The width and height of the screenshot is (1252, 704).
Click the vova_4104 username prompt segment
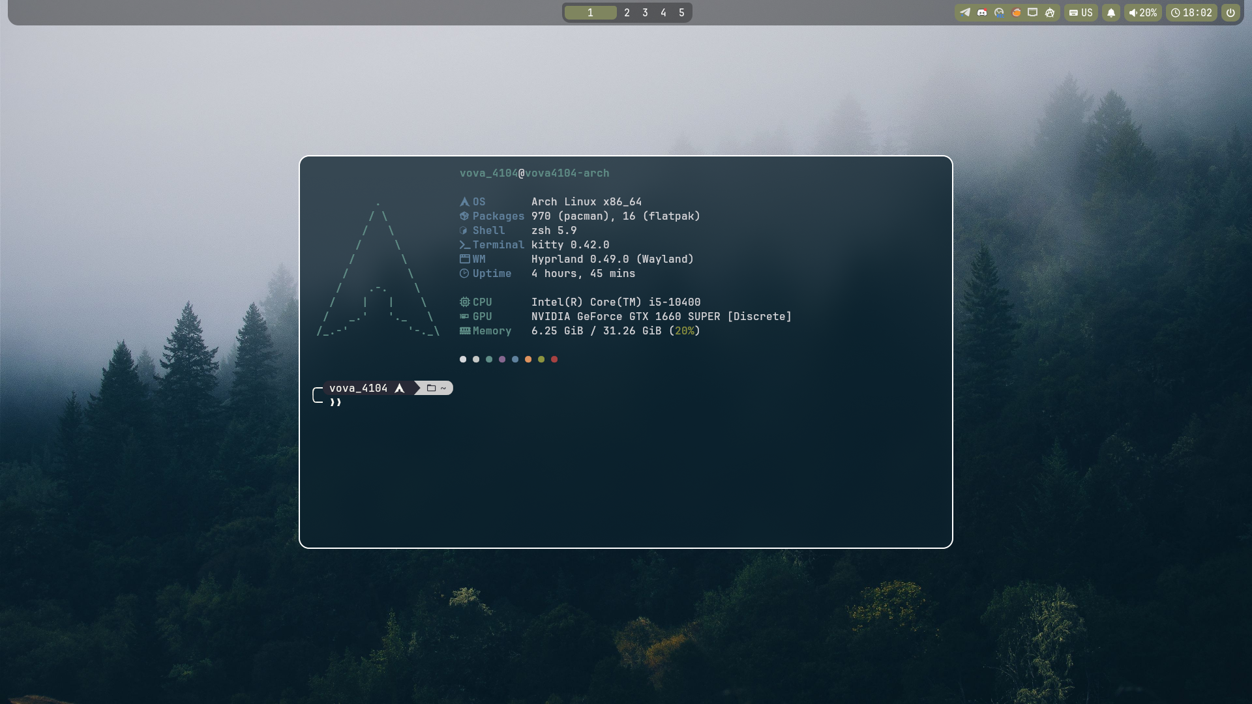(x=359, y=388)
